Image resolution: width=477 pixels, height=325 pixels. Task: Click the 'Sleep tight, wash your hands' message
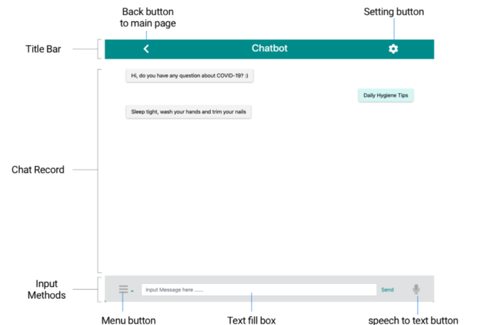[188, 112]
